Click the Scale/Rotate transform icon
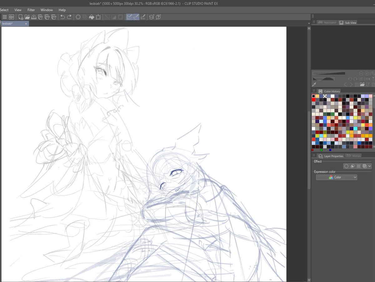This screenshot has height=282, width=375. [x=98, y=17]
